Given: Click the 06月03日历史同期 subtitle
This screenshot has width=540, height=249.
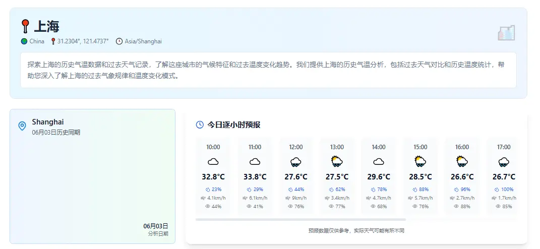Looking at the screenshot, I should coord(56,132).
